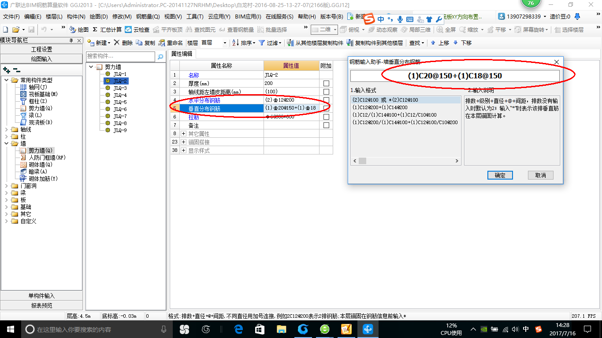This screenshot has height=338, width=602.
Task: Click the notification bell icon
Action: pos(577,16)
